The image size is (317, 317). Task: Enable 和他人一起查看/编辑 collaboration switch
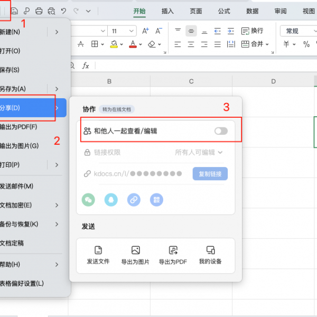click(x=221, y=130)
